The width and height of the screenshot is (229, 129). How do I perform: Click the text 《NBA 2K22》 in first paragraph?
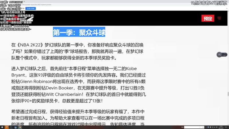pos(30,45)
